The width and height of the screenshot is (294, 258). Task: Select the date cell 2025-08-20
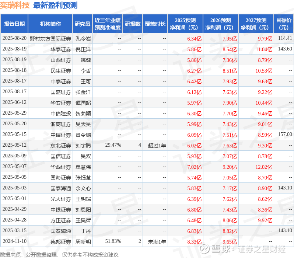(14, 38)
